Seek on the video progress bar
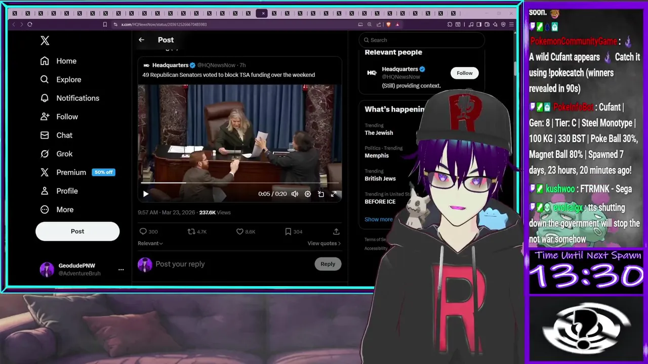The width and height of the screenshot is (648, 364). click(239, 183)
